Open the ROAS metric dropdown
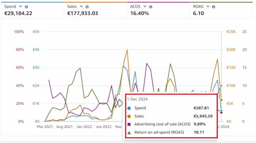This screenshot has width=256, height=143. coord(208,7)
